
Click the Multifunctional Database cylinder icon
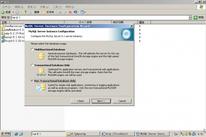pos(41,56)
